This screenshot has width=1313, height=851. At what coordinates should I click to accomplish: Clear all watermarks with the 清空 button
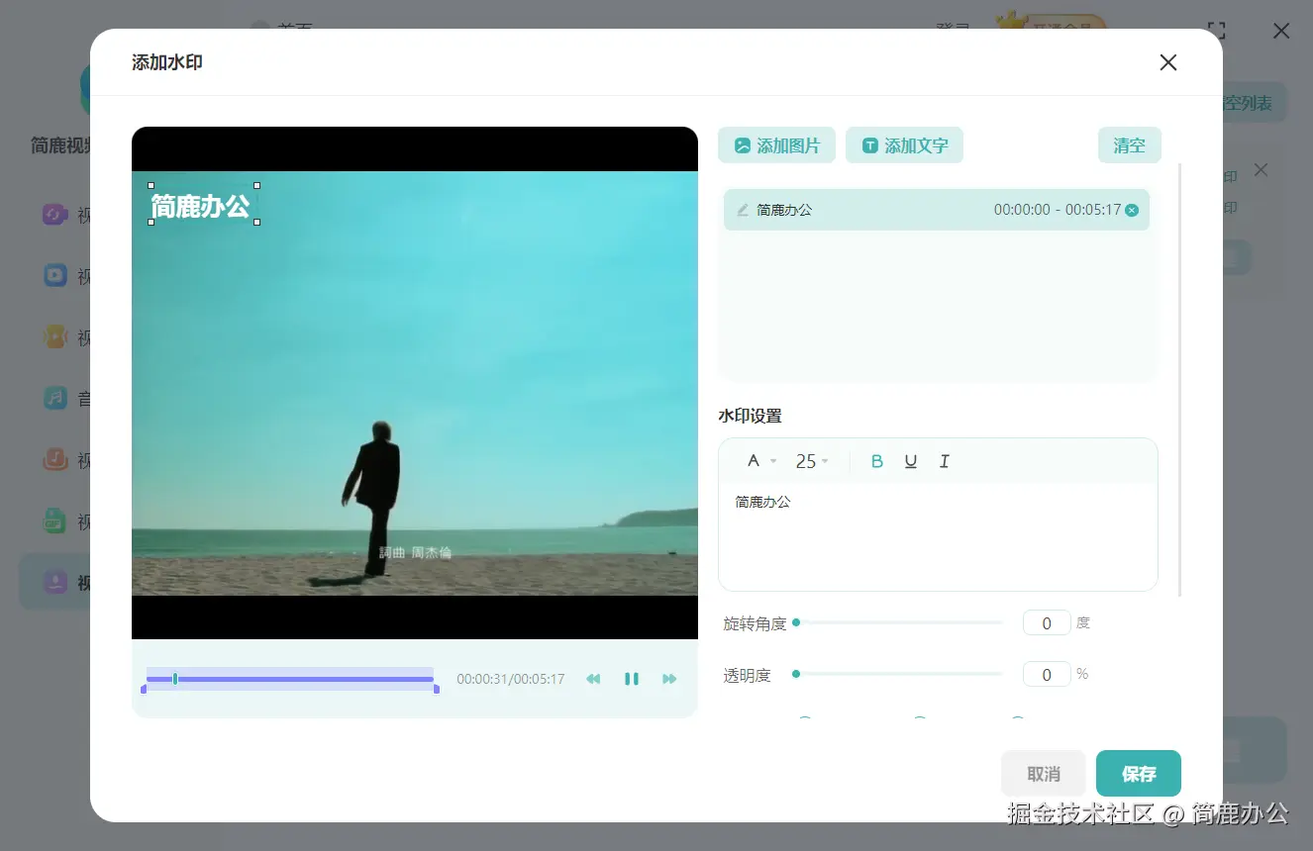tap(1129, 145)
